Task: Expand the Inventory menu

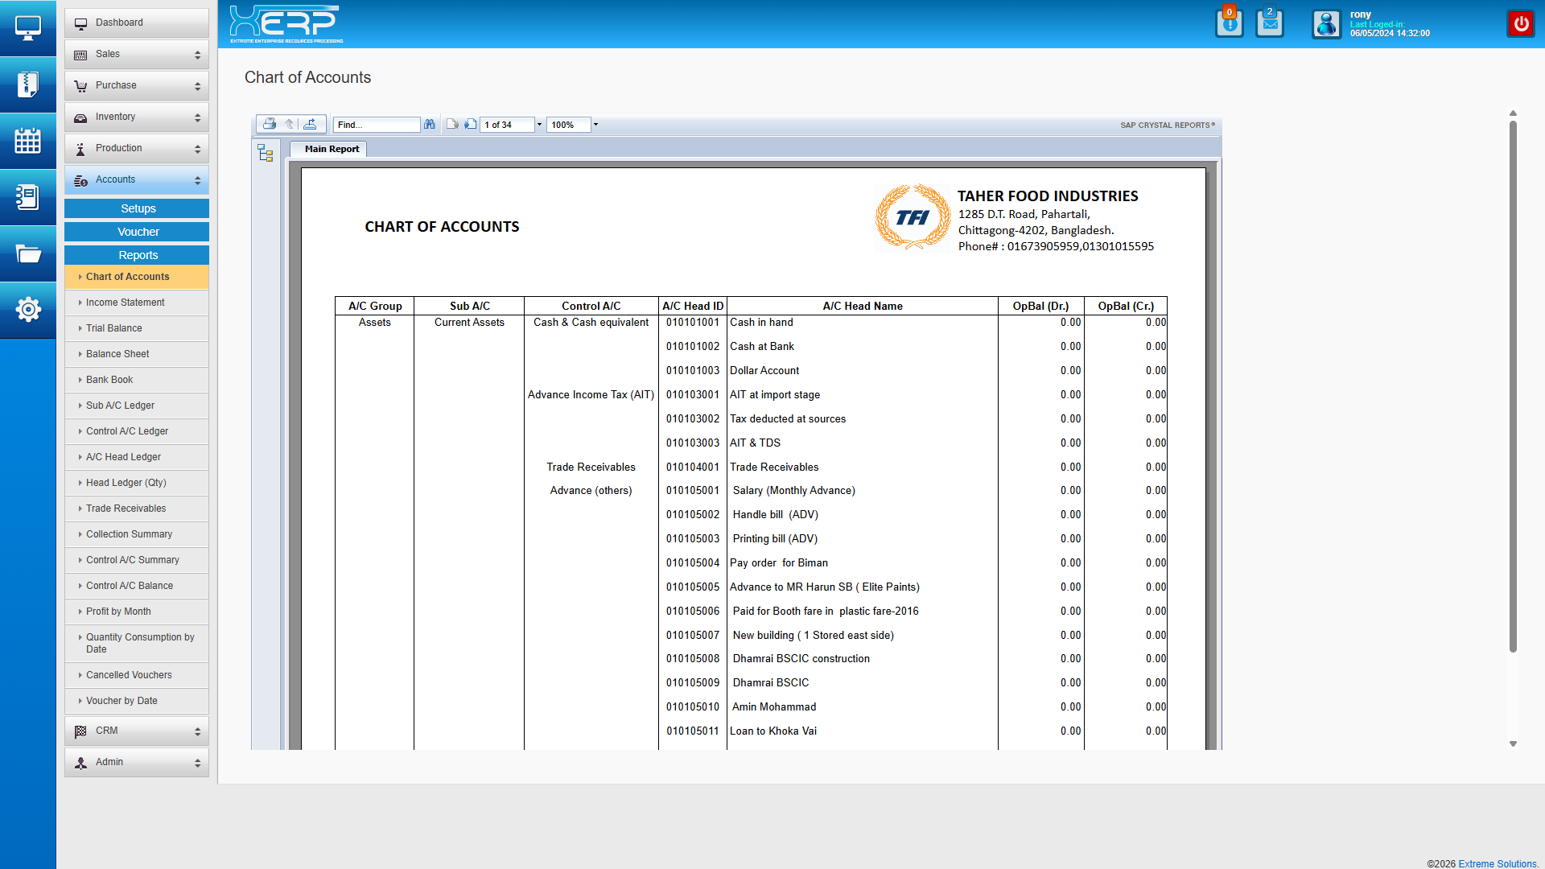Action: point(137,117)
